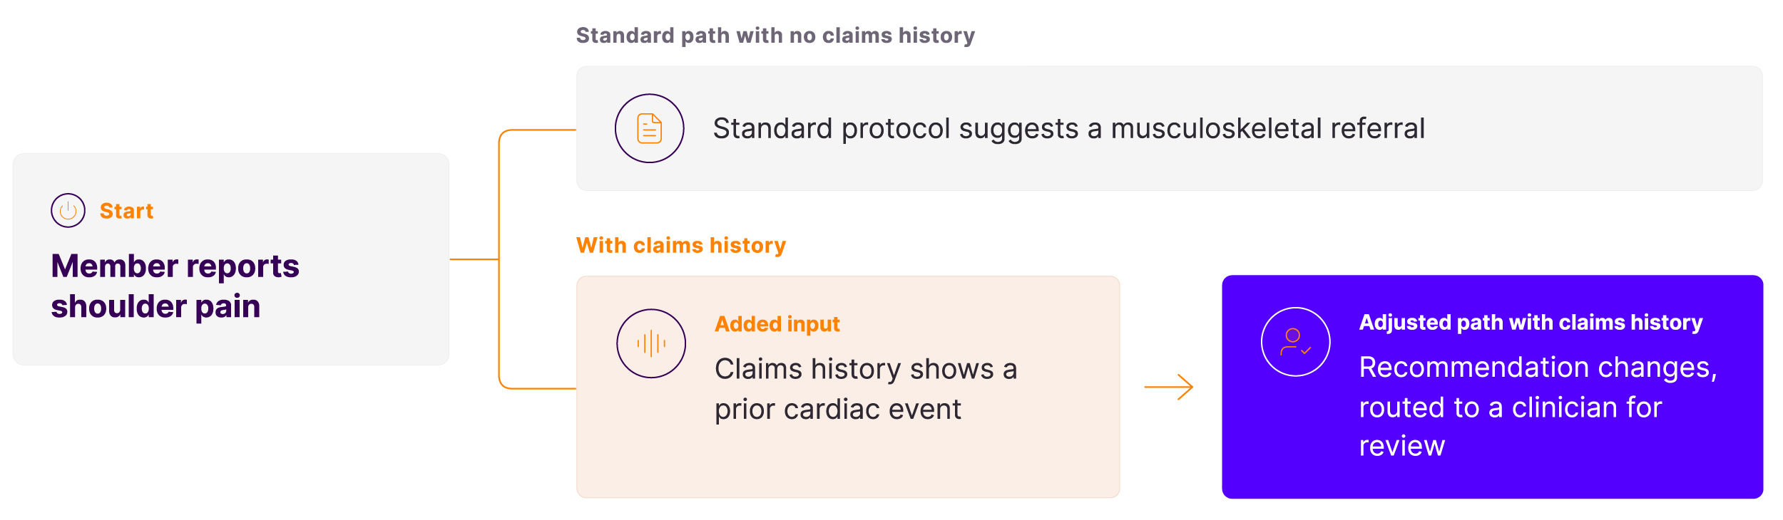The image size is (1783, 520).
Task: Click the word 'review' in purple card
Action: [1401, 446]
